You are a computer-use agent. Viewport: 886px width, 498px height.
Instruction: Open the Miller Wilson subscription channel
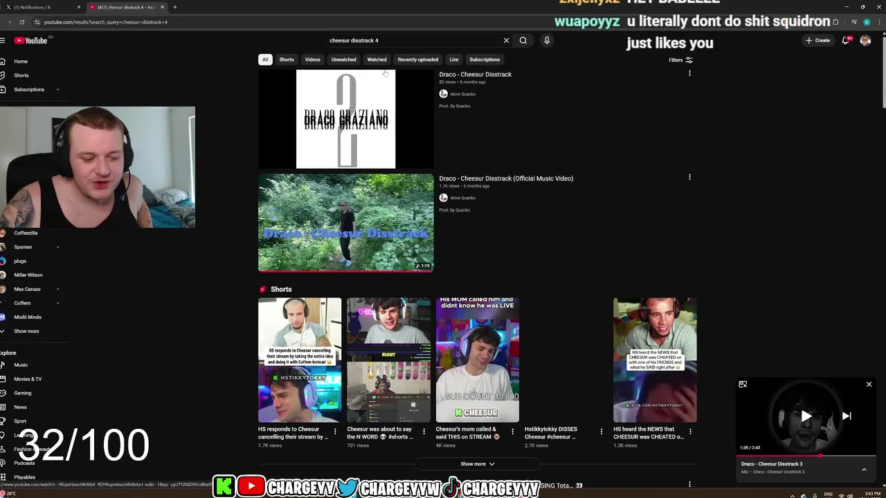(x=28, y=275)
